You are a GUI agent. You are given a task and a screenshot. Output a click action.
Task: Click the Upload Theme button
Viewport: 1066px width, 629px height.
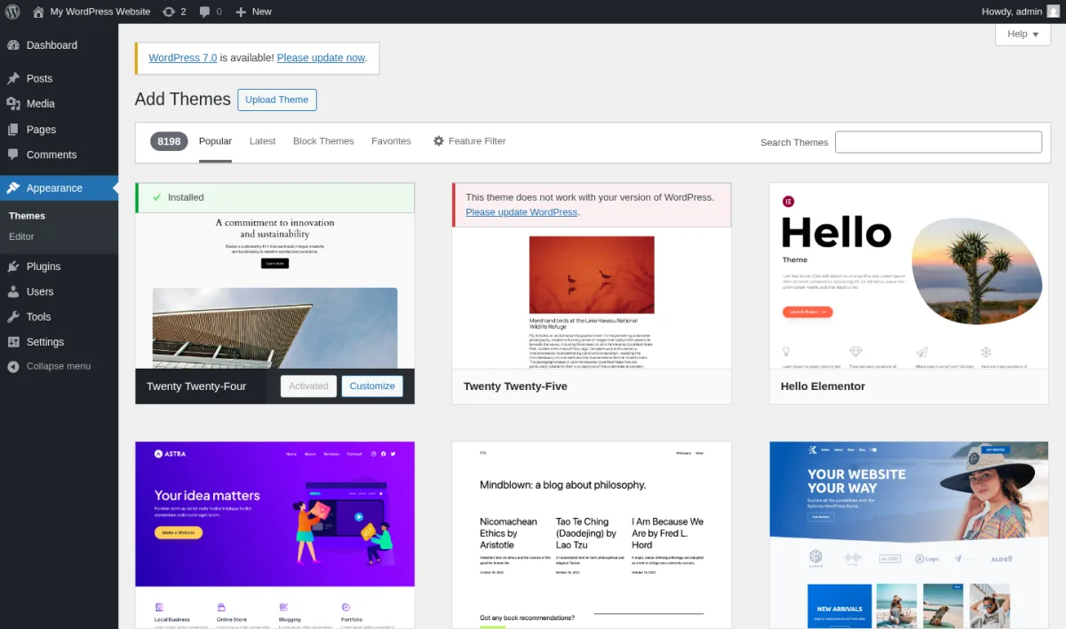[277, 100]
